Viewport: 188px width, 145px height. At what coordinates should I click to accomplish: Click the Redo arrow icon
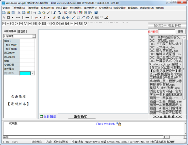coord(59,12)
